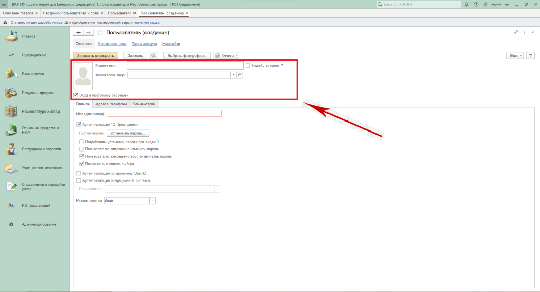Open the Банк и касса section icon
This screenshot has width=540, height=292.
coord(11,74)
